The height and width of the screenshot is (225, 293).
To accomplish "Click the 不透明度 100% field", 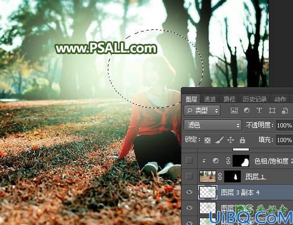I will pyautogui.click(x=285, y=125).
